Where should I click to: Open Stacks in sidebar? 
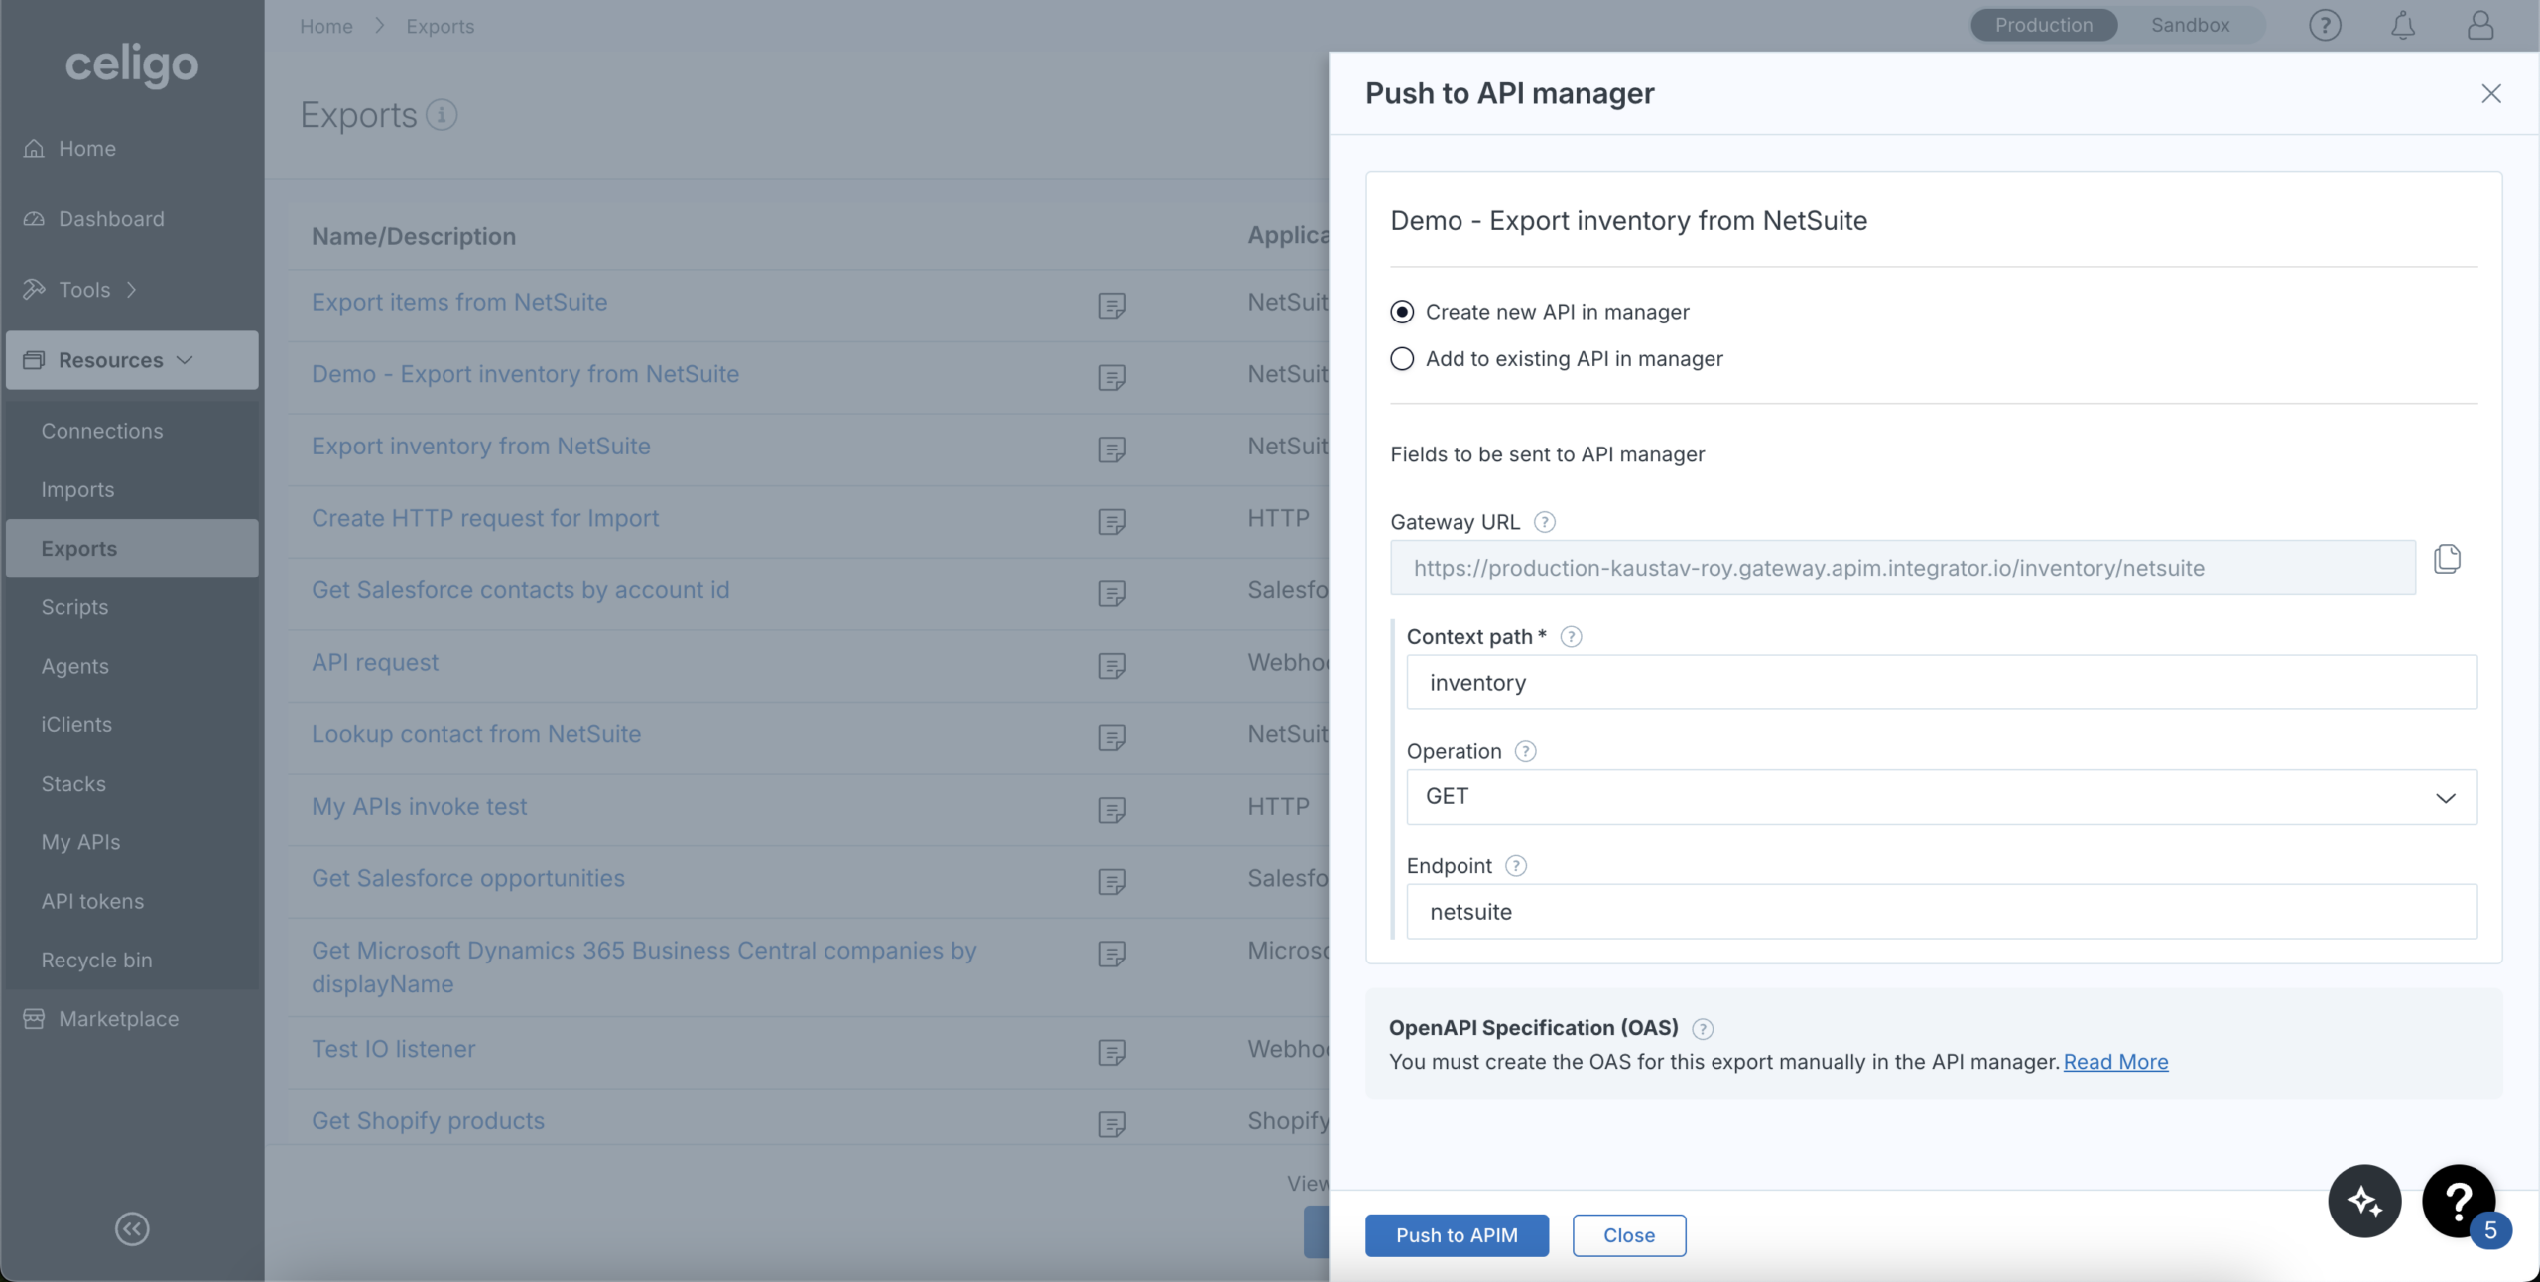[73, 784]
